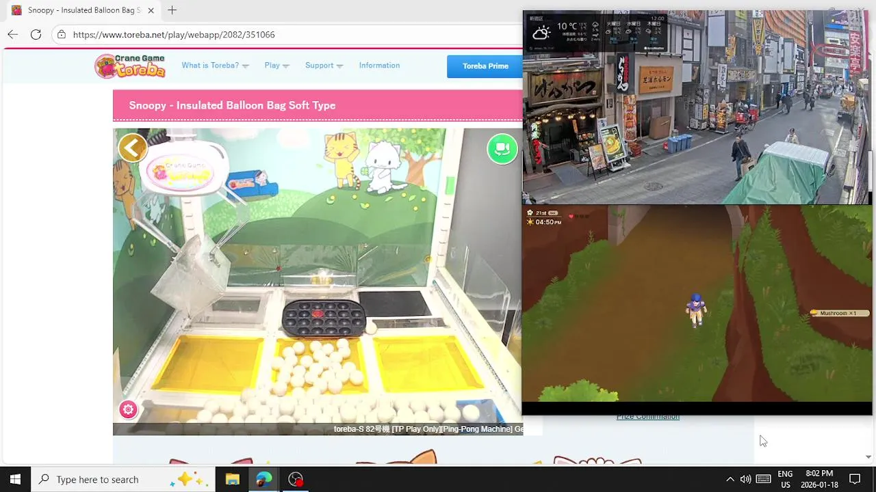Open the Prize Confirmation link
Image resolution: width=876 pixels, height=492 pixels.
tap(647, 417)
